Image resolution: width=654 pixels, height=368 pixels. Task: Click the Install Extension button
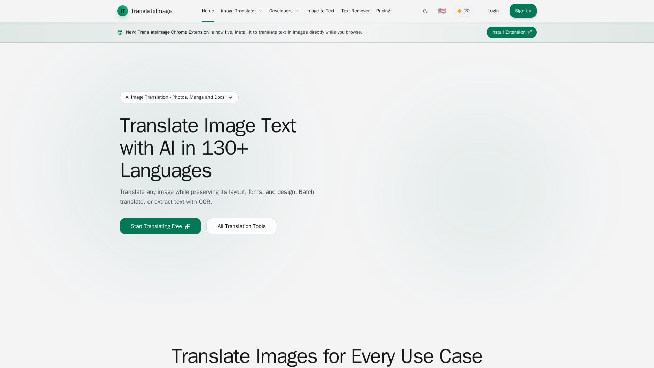512,32
